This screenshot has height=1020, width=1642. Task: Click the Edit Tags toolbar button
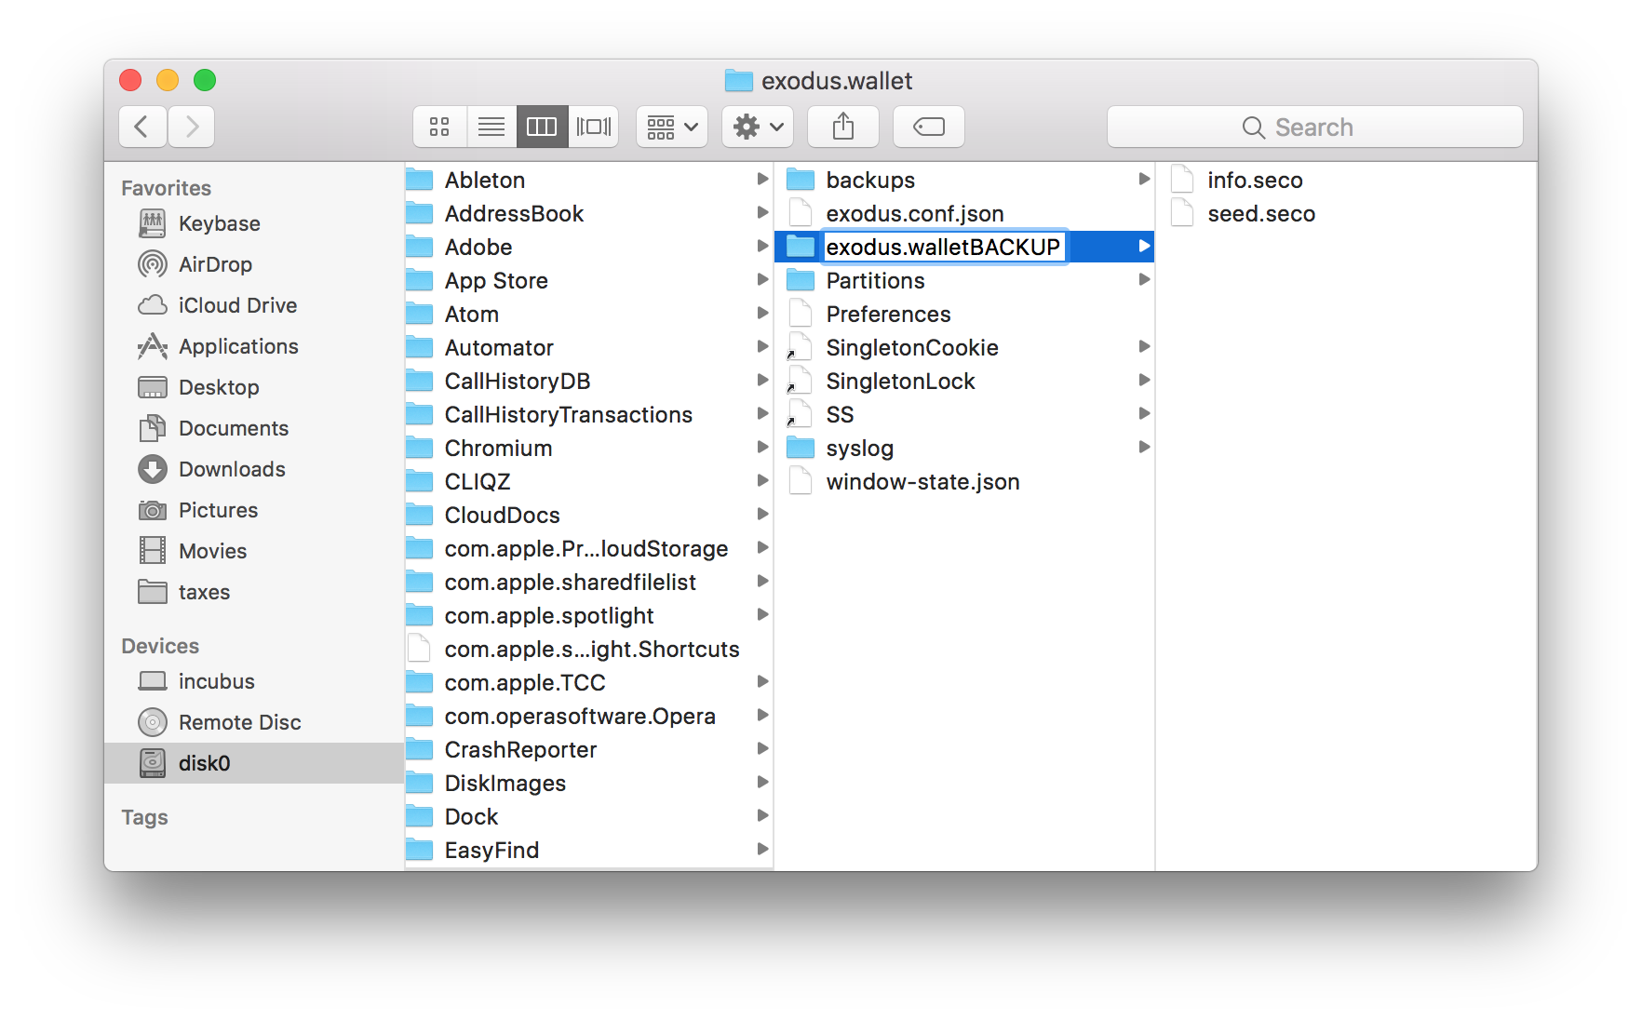click(929, 127)
